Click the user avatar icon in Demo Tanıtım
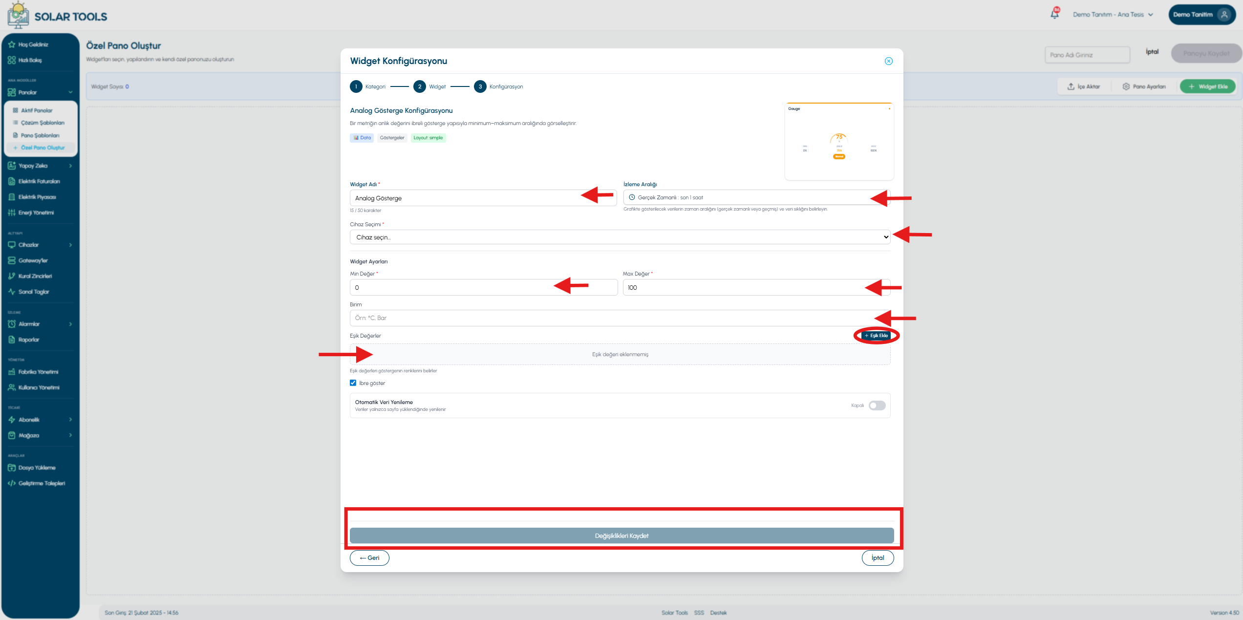The image size is (1243, 620). tap(1224, 15)
